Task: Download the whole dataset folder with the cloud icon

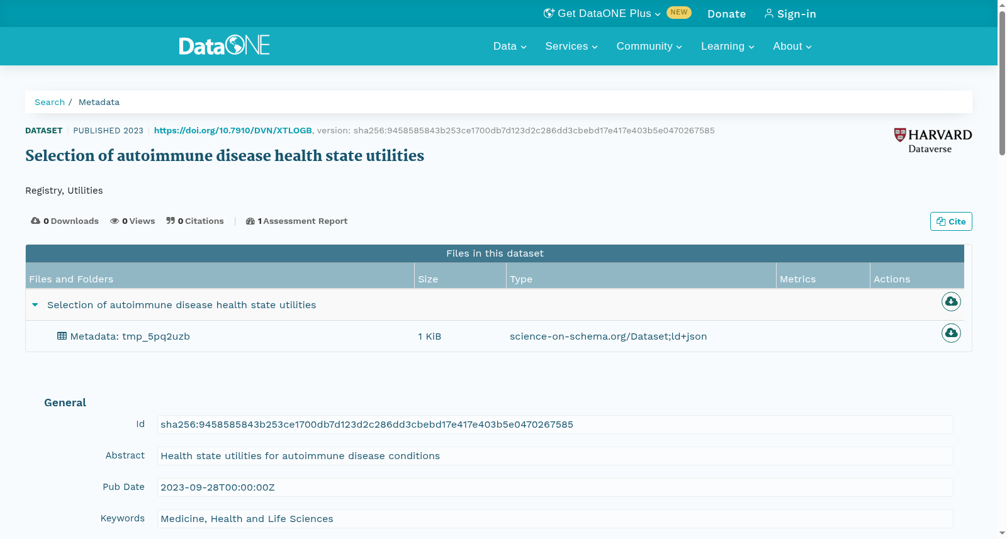Action: coord(951,302)
